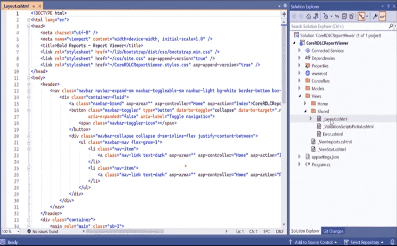Click the Home icon in Solution Explorer toolbar

[308, 17]
